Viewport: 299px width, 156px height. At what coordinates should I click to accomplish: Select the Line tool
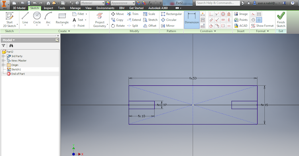(x=25, y=18)
